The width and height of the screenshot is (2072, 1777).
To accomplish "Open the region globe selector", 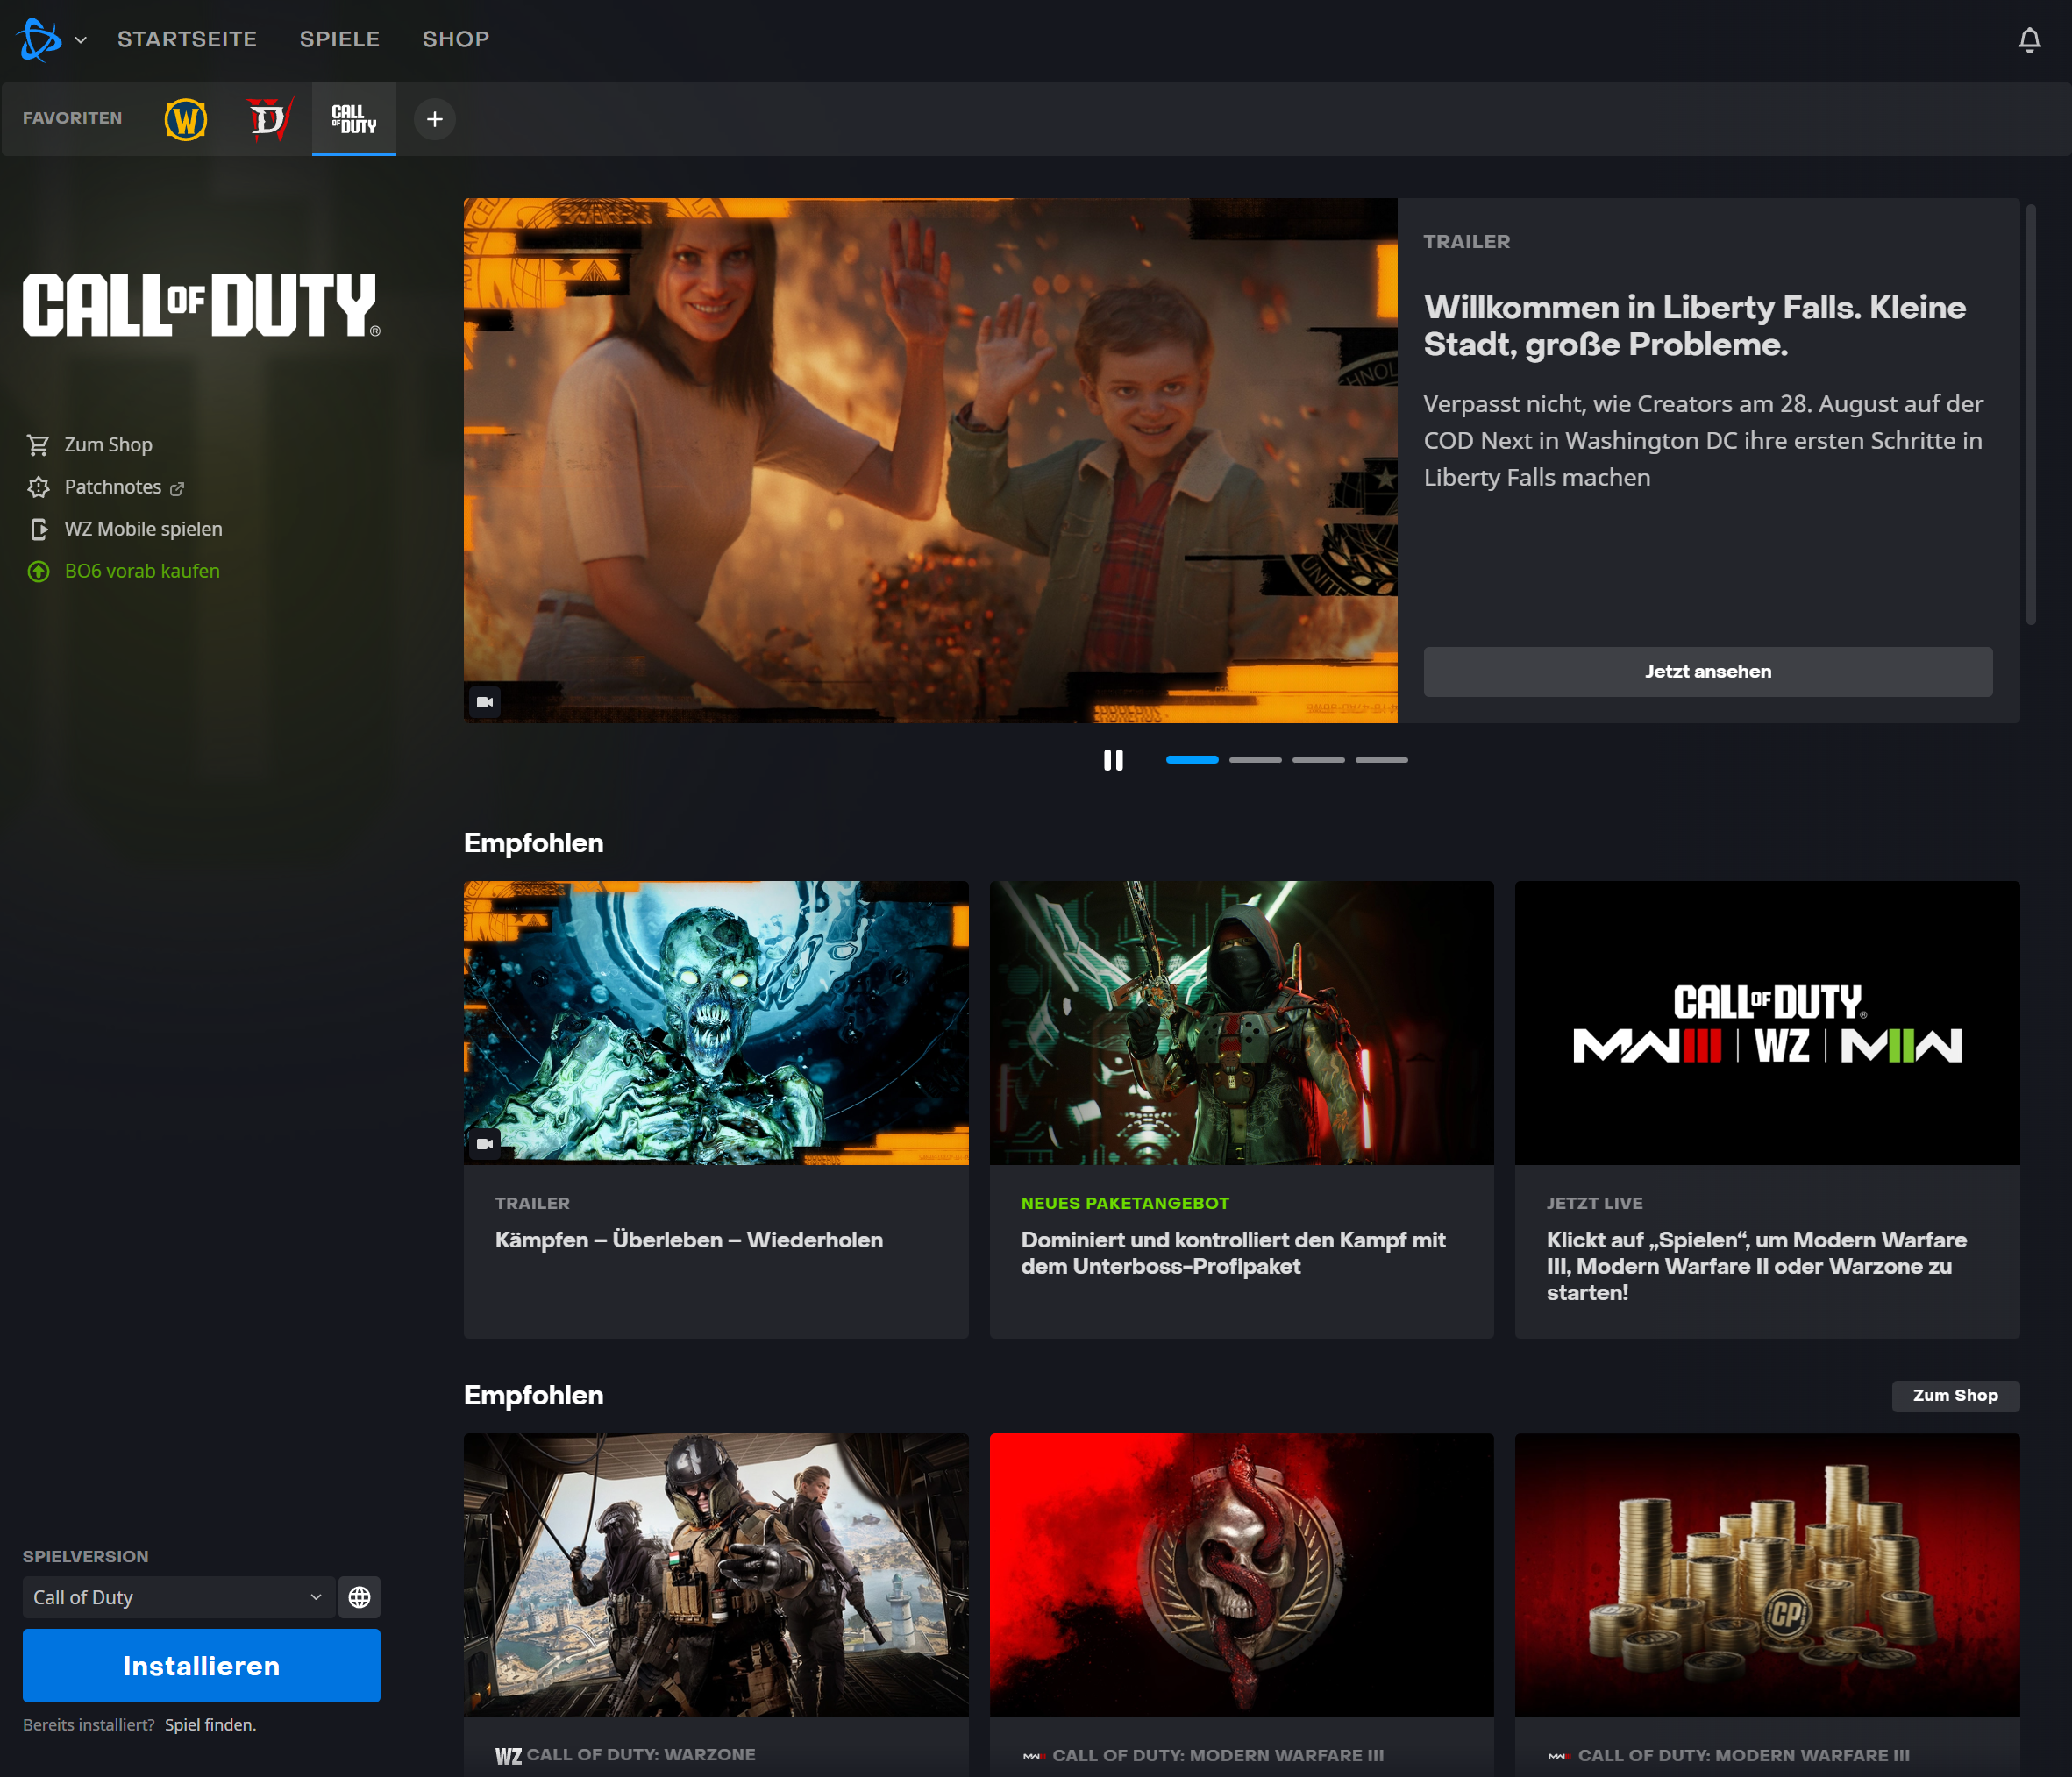I will click(359, 1597).
